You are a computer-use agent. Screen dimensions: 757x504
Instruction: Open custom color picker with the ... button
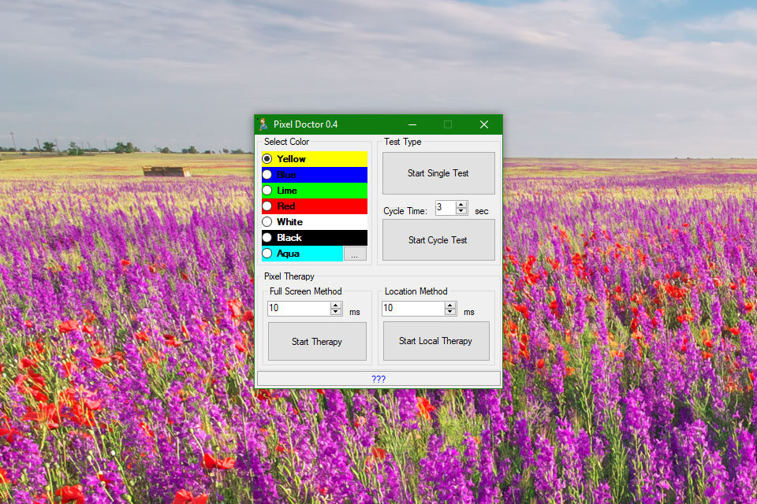(355, 254)
